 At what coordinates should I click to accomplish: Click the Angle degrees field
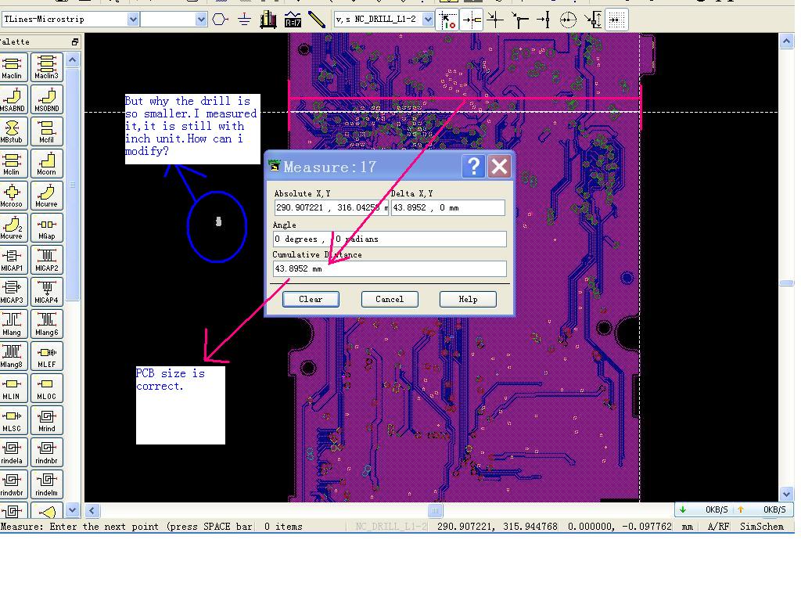[390, 239]
